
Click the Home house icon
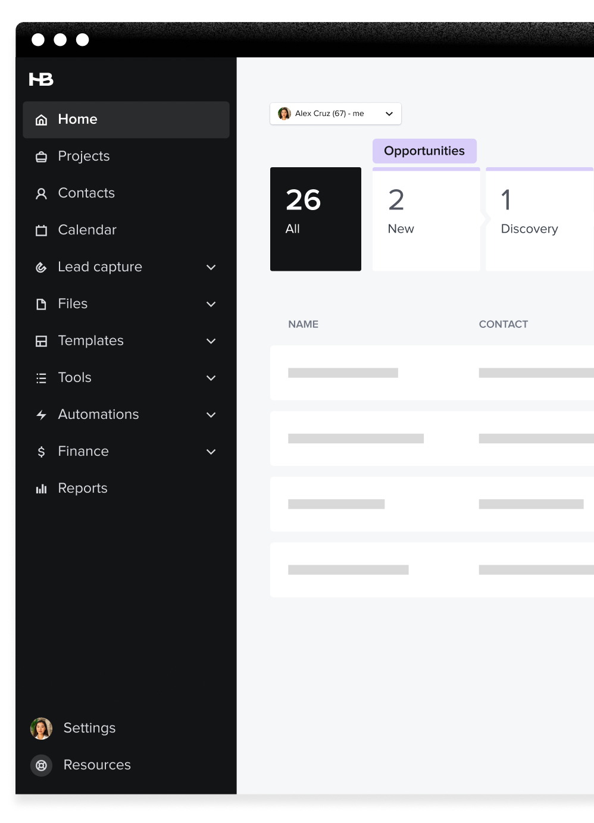tap(41, 120)
